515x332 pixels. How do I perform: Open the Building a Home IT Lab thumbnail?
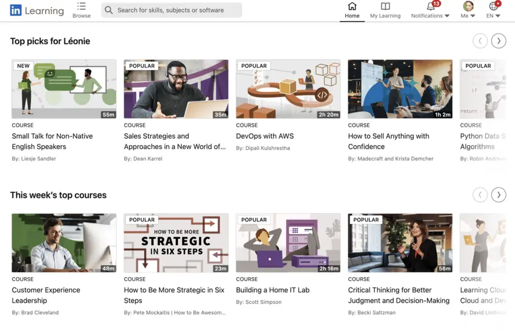coord(288,243)
